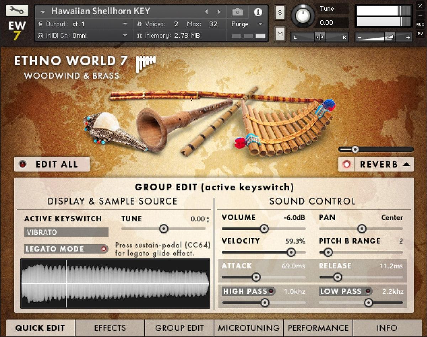The image size is (427, 337).
Task: Mute the instrument with M button
Action: pos(280,34)
